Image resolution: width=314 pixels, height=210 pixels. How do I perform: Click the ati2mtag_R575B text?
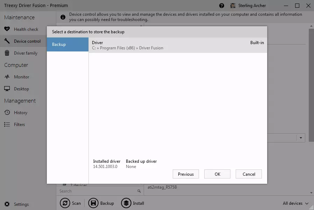click(162, 187)
